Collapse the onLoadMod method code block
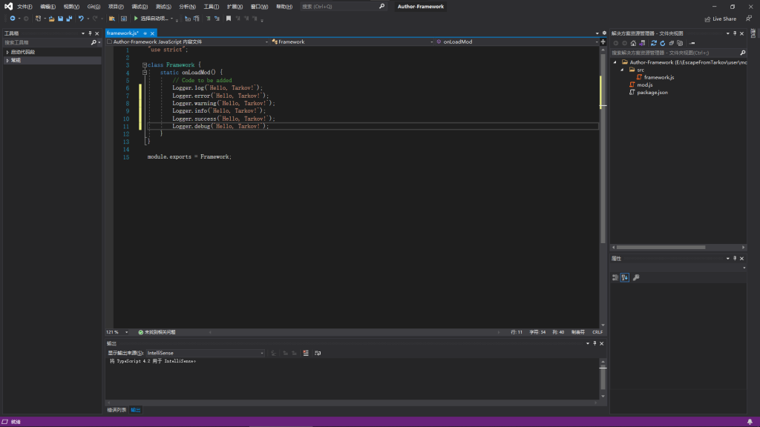This screenshot has width=760, height=427. (145, 73)
